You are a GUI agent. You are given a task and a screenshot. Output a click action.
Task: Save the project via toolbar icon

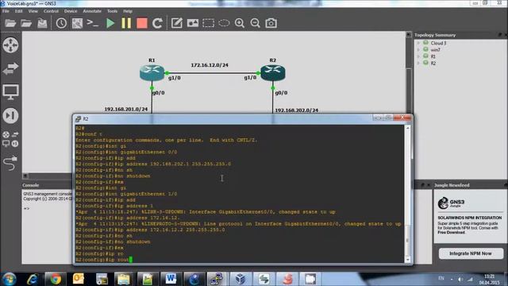42,23
